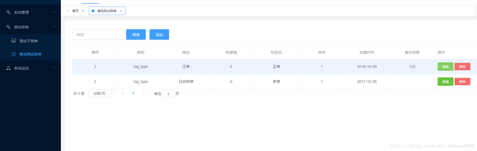The width and height of the screenshot is (477, 151).
Task: Click 删除 for the 日志异常 row
Action: pyautogui.click(x=462, y=82)
